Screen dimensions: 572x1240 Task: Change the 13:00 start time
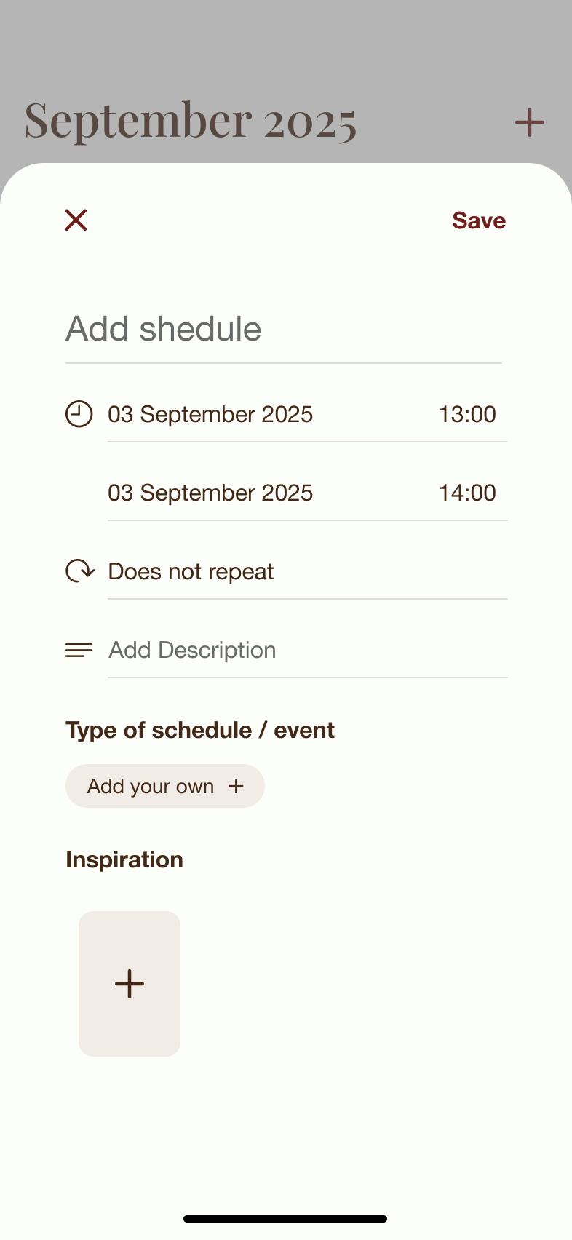point(467,414)
